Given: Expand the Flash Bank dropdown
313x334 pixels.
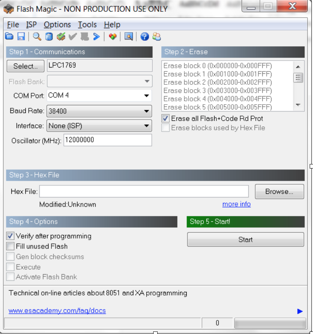Looking at the screenshot, I should pyautogui.click(x=100, y=81).
